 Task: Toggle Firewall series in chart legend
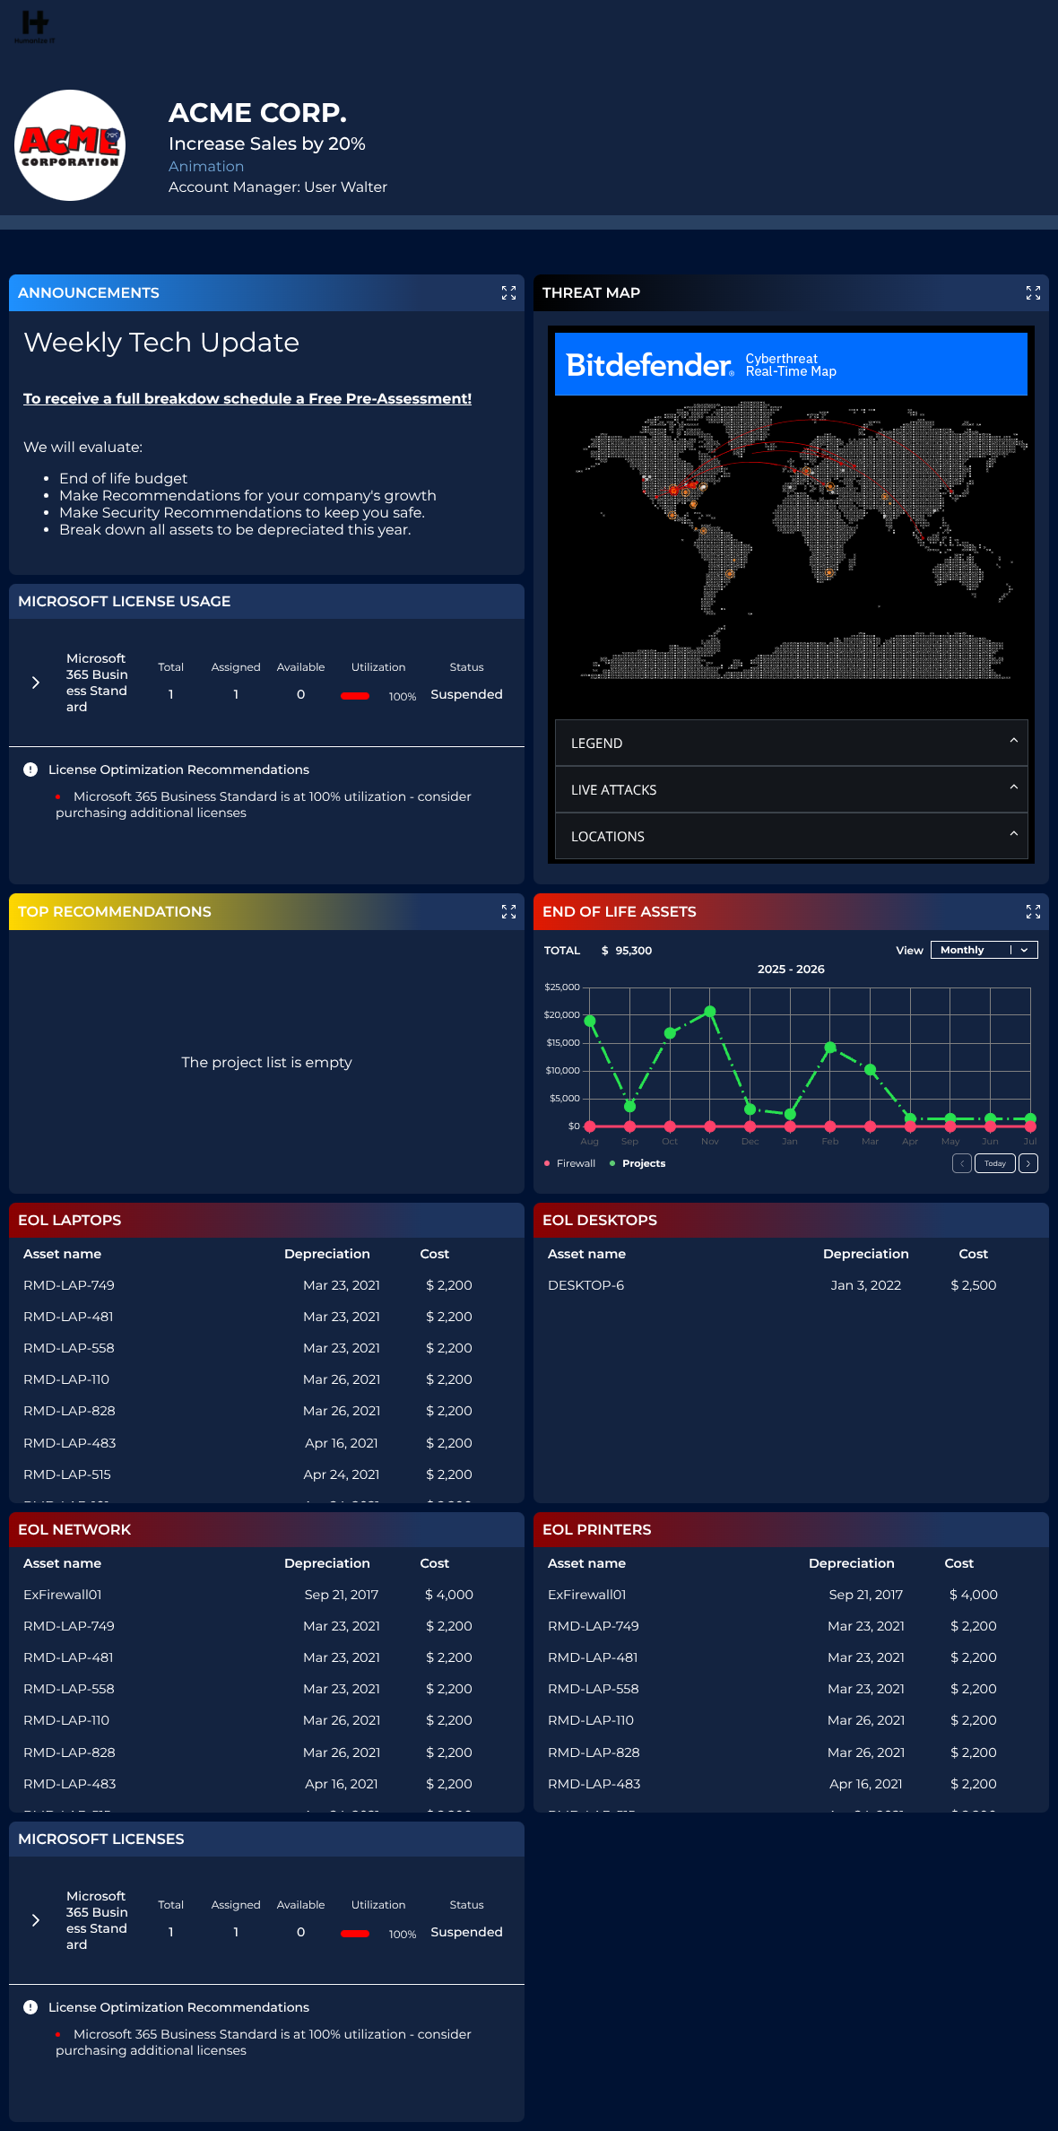[x=570, y=1163]
